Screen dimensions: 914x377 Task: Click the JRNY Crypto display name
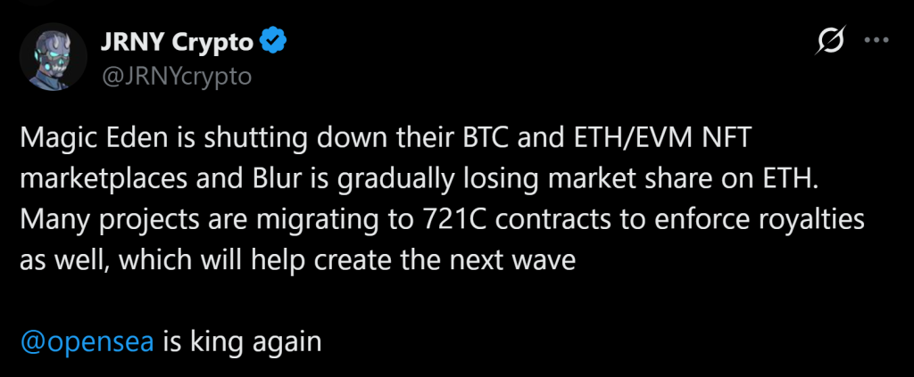click(x=179, y=41)
